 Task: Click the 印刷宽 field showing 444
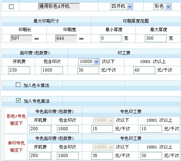point(66,38)
